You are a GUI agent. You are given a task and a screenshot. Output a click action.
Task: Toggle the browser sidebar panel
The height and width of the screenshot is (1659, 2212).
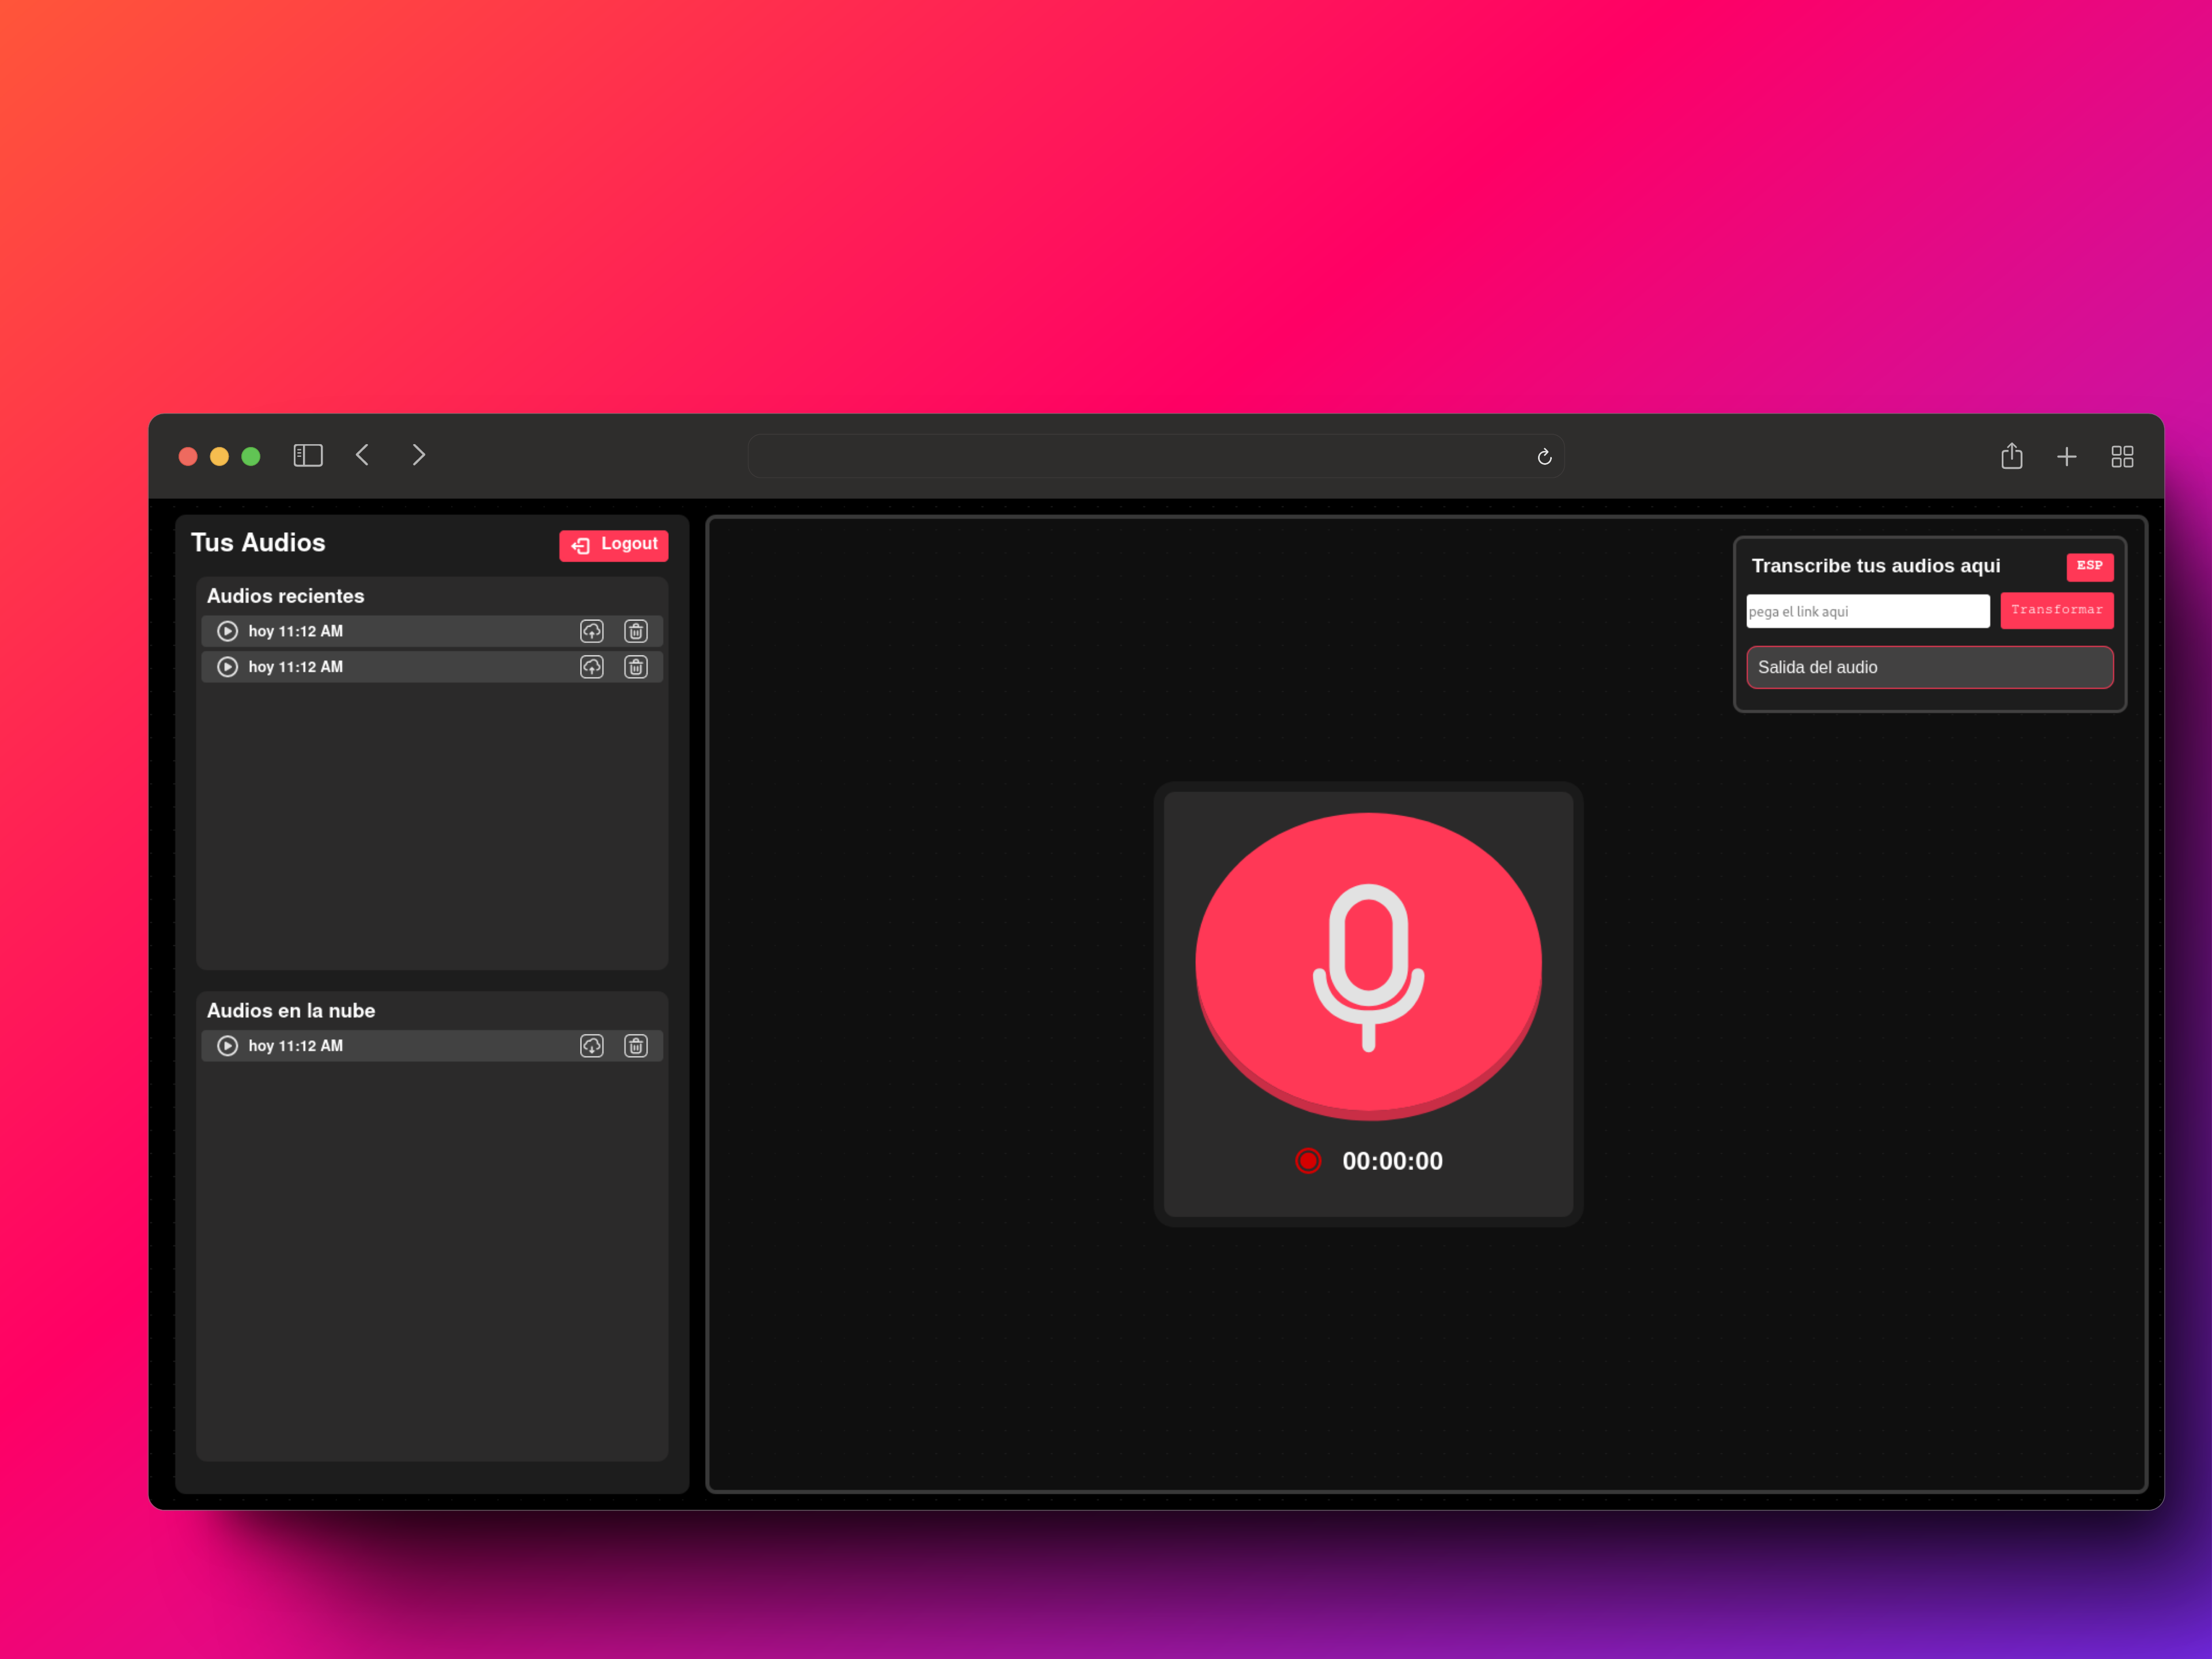click(x=307, y=455)
